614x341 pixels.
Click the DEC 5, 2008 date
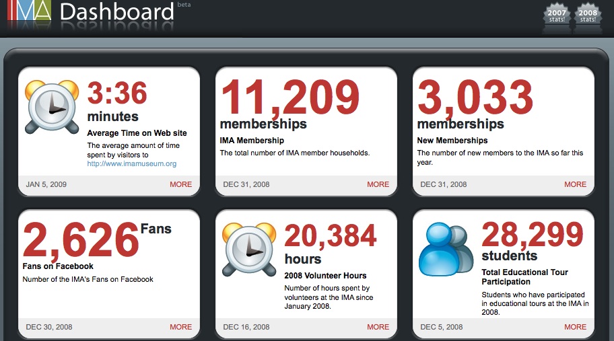pyautogui.click(x=442, y=327)
